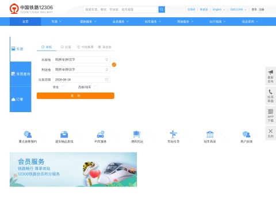This screenshot has width=276, height=207.
Task: Switch to the 往返 round-trip tab
Action: pos(66,47)
